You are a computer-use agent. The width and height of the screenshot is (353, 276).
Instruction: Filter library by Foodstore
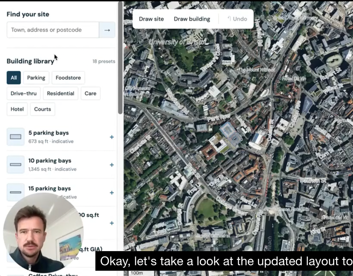click(x=68, y=78)
